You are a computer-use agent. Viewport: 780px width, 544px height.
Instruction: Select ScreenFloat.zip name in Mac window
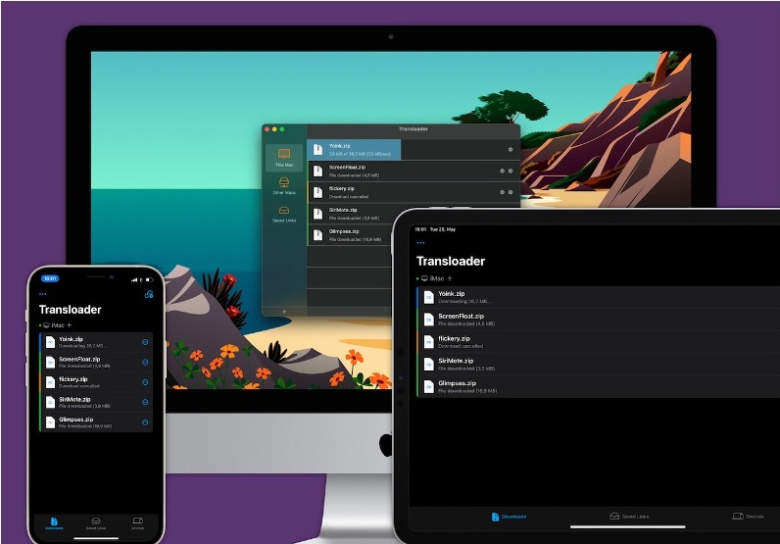pyautogui.click(x=347, y=168)
